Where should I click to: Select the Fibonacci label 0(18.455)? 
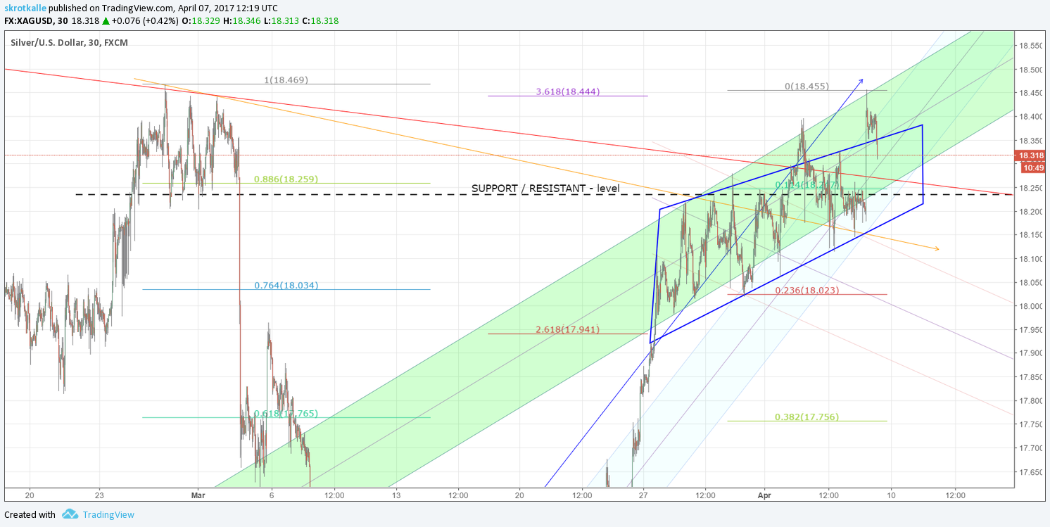pyautogui.click(x=807, y=86)
